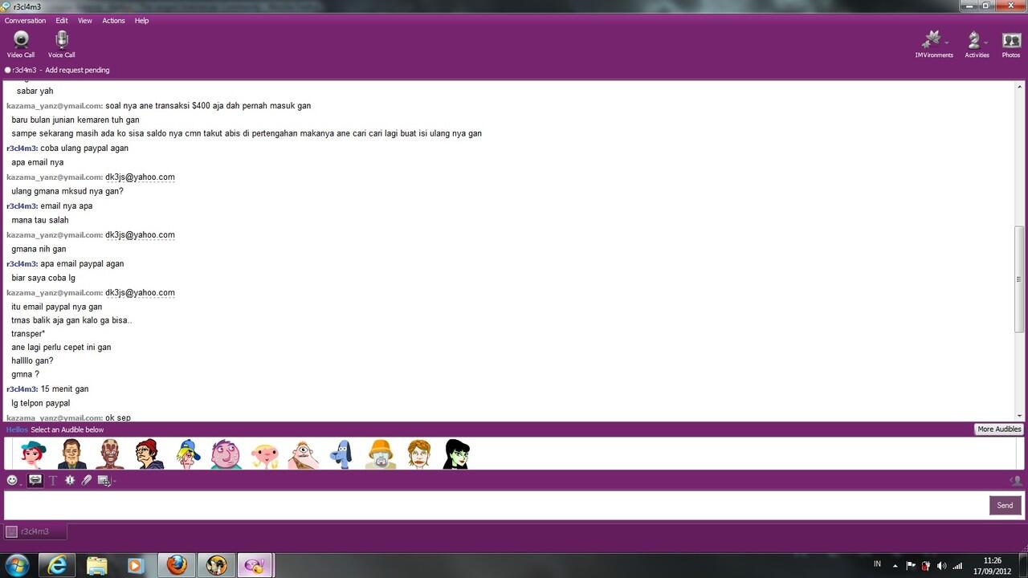1028x578 pixels.
Task: Click the 'sabar yah' message line
Action: [x=35, y=92]
